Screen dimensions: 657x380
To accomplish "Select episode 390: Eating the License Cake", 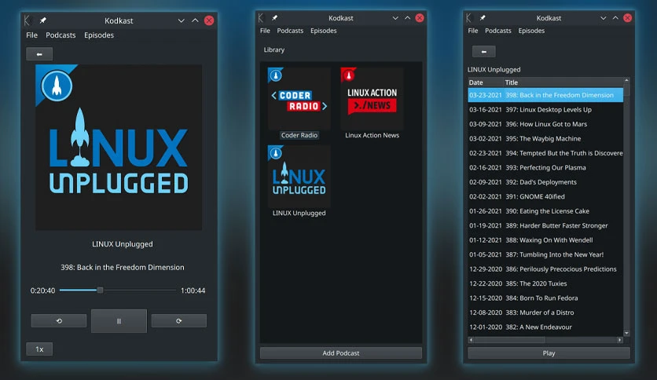I will 545,211.
